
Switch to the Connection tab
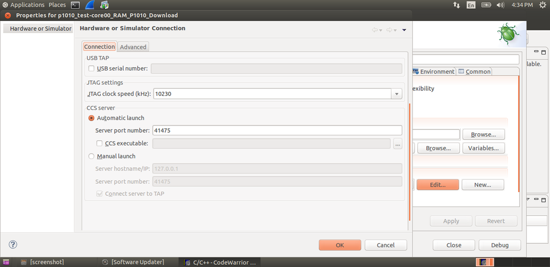[99, 47]
